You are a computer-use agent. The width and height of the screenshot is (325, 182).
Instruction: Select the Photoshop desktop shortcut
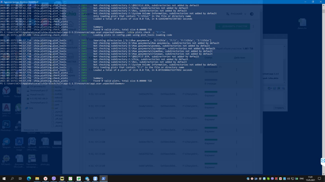(x=6, y=126)
